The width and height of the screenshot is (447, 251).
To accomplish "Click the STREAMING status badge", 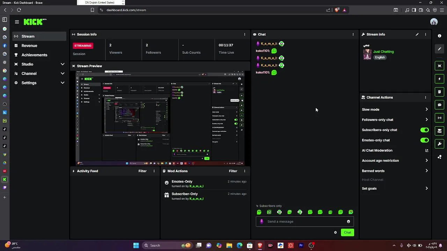I will (83, 46).
